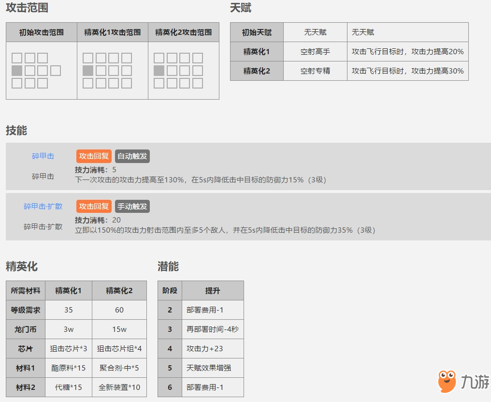491x402 pixels.
Task: Open the 碎甲击·扩散 skill link
Action: pyautogui.click(x=43, y=206)
